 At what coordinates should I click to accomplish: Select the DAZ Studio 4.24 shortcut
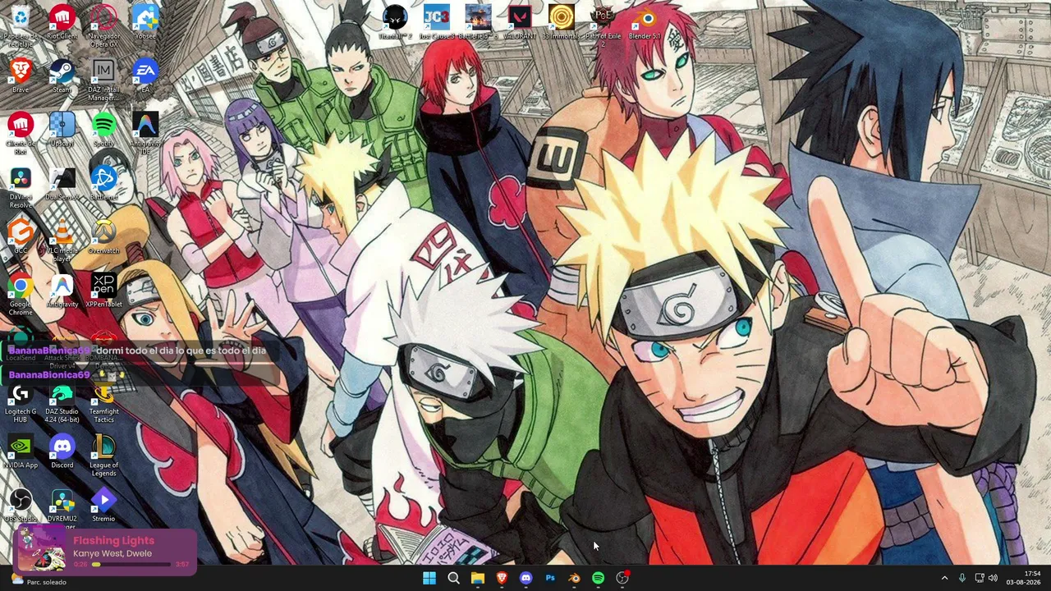pyautogui.click(x=62, y=402)
